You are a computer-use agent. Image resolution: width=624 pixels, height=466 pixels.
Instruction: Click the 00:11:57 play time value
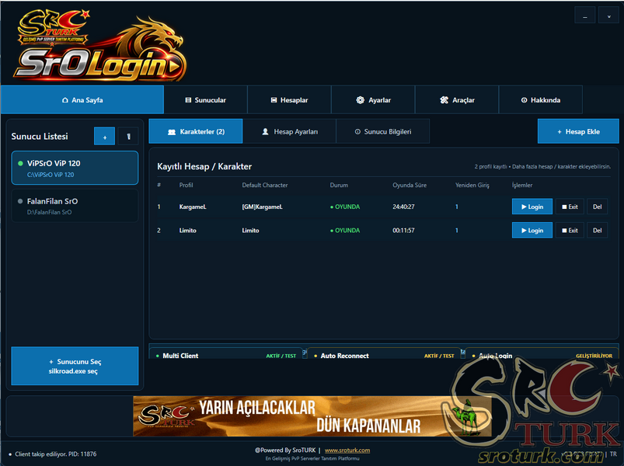click(x=403, y=230)
